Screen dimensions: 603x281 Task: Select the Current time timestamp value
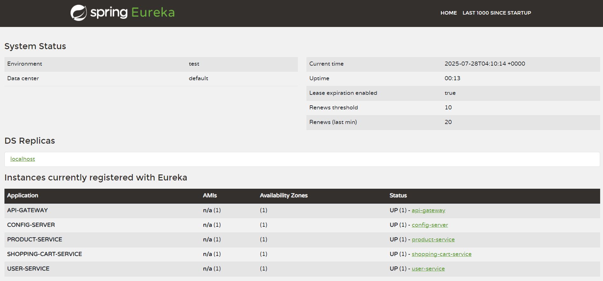tap(484, 64)
